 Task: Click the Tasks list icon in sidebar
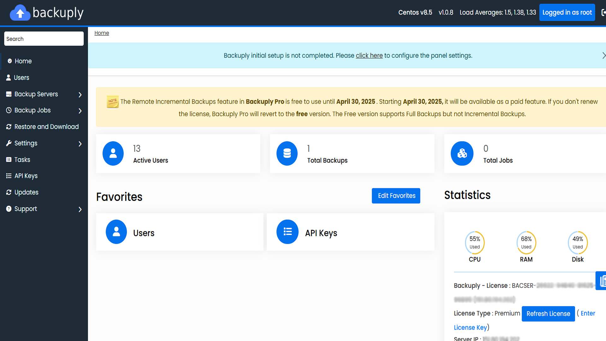pos(9,159)
